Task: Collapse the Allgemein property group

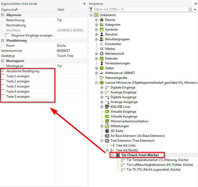Action: (2, 15)
